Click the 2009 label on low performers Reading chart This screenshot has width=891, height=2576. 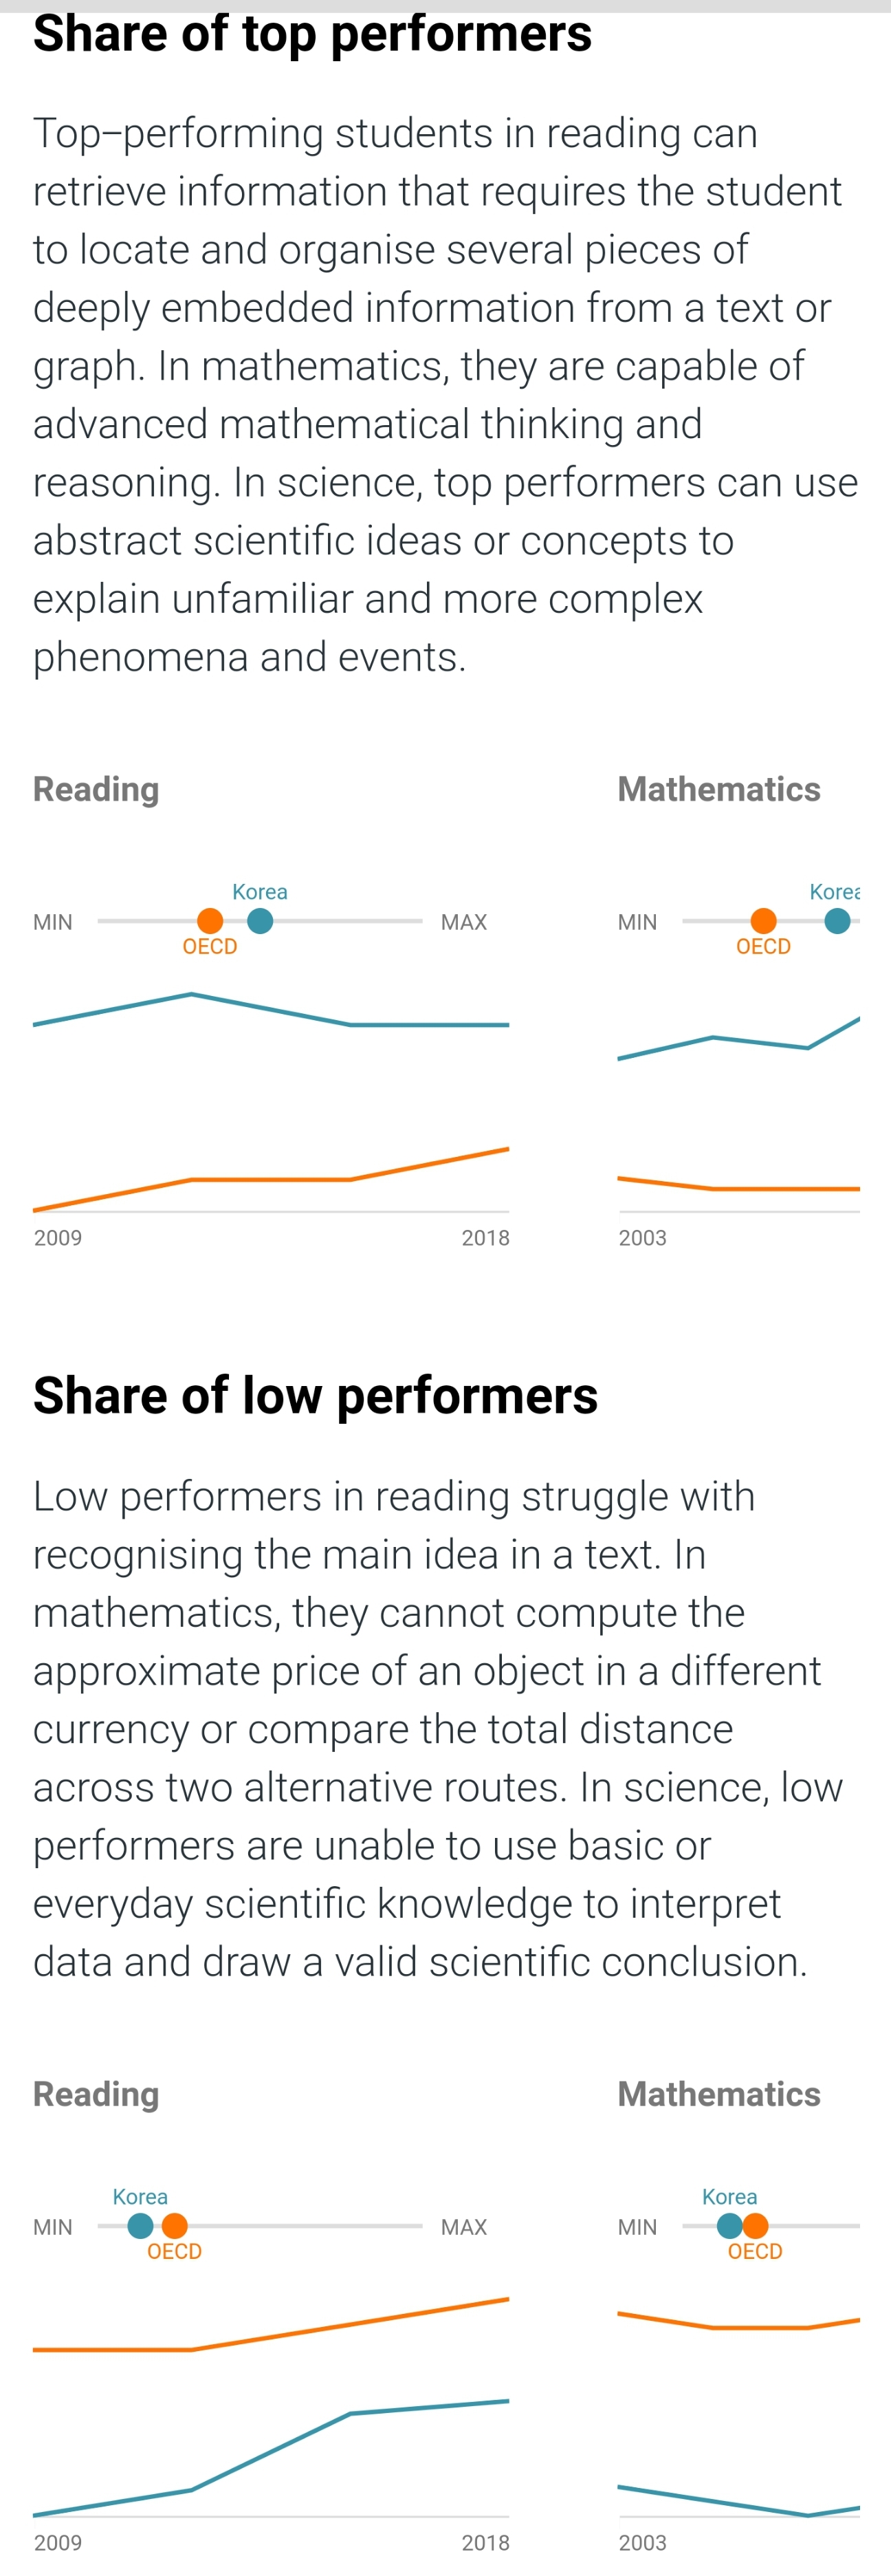tap(58, 2543)
